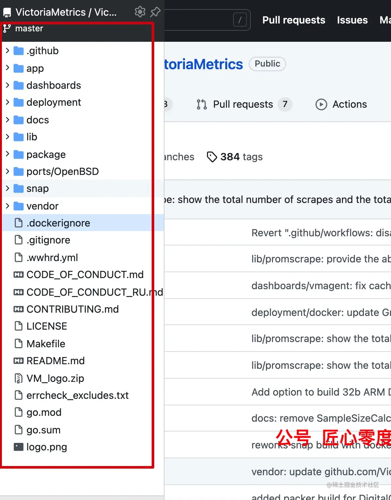Click the markdown icon beside README.md
Image resolution: width=391 pixels, height=500 pixels.
coord(19,361)
